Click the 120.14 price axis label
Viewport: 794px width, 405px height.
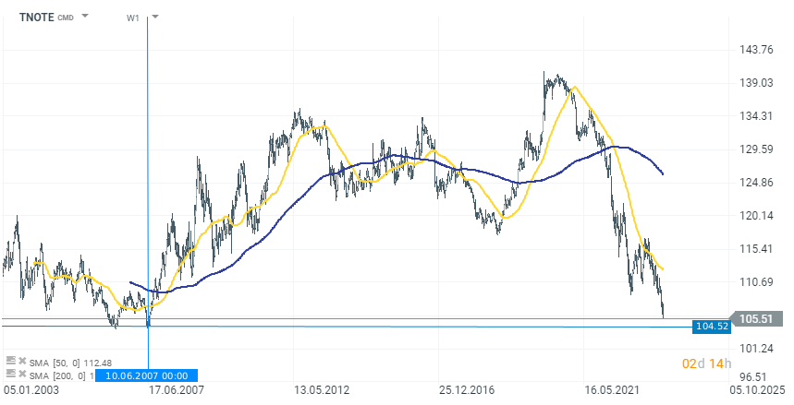756,215
